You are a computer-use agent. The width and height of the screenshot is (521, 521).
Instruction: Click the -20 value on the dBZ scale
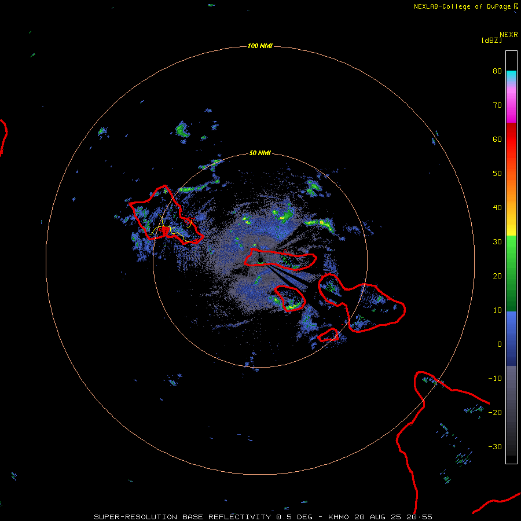point(495,413)
